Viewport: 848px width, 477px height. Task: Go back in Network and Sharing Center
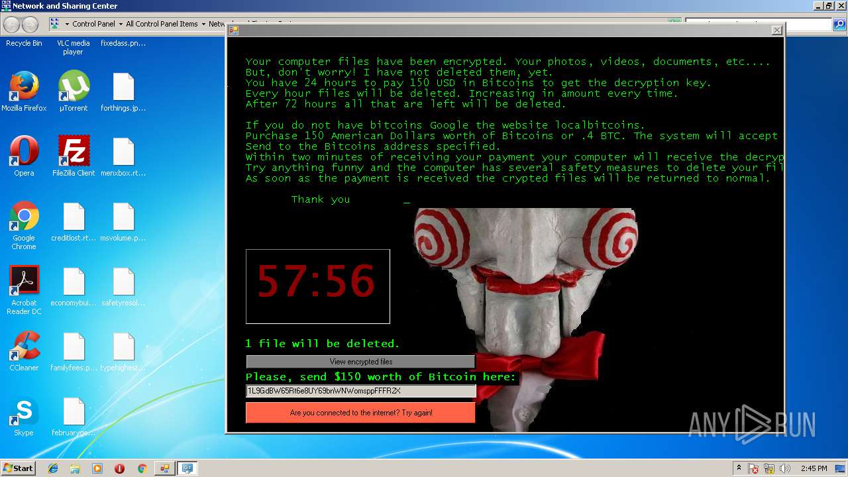[11, 25]
